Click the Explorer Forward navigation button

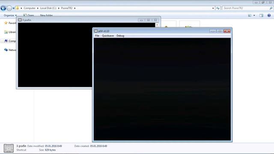click(x=9, y=8)
